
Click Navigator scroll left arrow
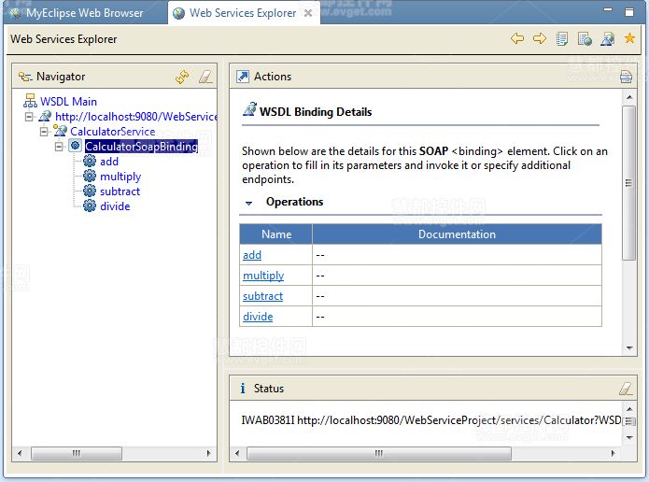(20, 453)
